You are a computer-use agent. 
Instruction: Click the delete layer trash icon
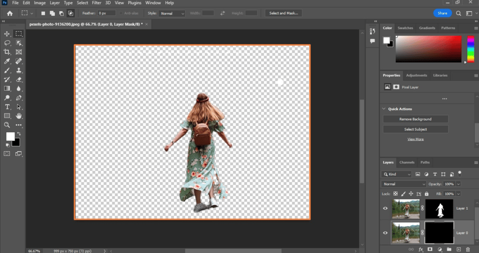tap(468, 250)
